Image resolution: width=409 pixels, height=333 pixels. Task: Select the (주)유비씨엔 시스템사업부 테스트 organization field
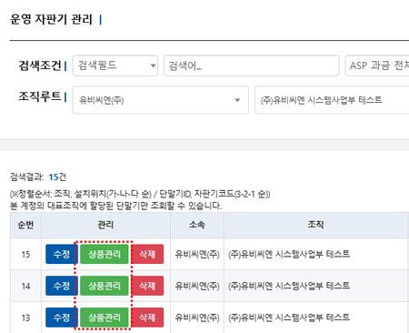332,100
